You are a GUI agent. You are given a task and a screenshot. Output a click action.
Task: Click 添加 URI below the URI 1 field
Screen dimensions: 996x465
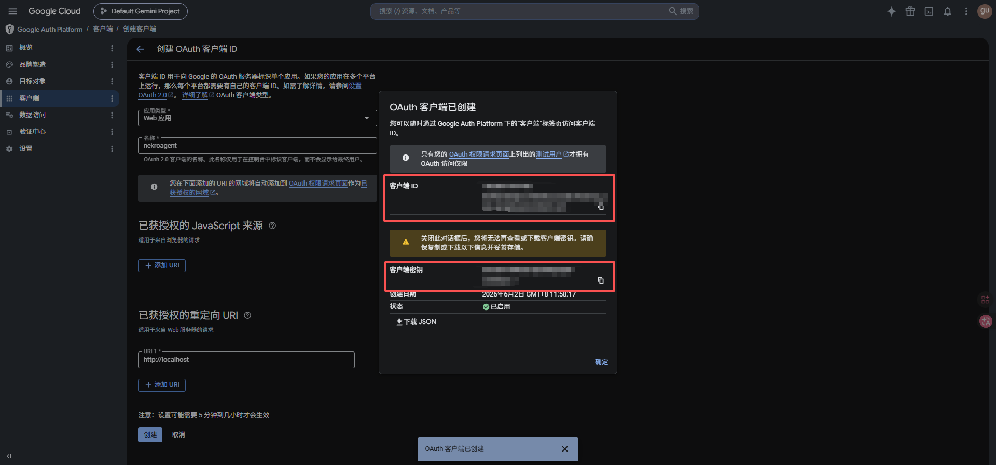coord(162,385)
